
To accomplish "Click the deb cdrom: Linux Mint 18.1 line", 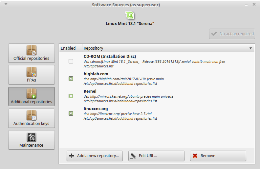I will [154, 61].
